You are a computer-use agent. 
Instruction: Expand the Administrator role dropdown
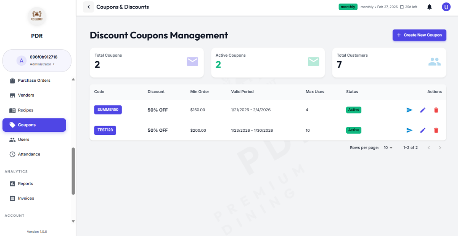click(x=42, y=64)
